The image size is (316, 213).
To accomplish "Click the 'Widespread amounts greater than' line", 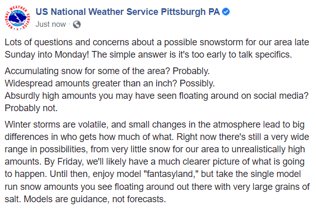I will pyautogui.click(x=109, y=83).
